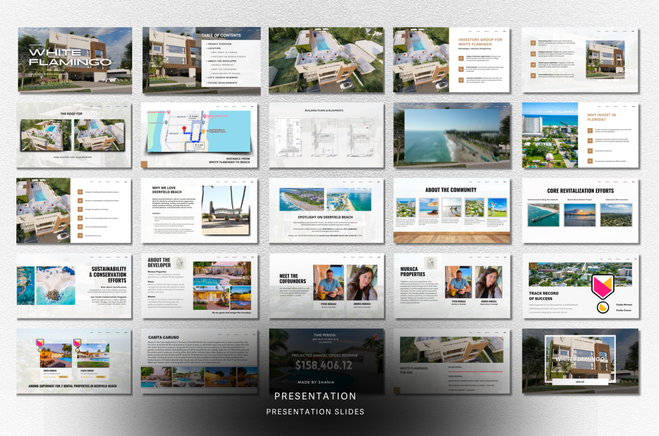Click Andrea Muraca's photo on Muraca Properties slide
Image resolution: width=659 pixels, height=436 pixels.
488,282
